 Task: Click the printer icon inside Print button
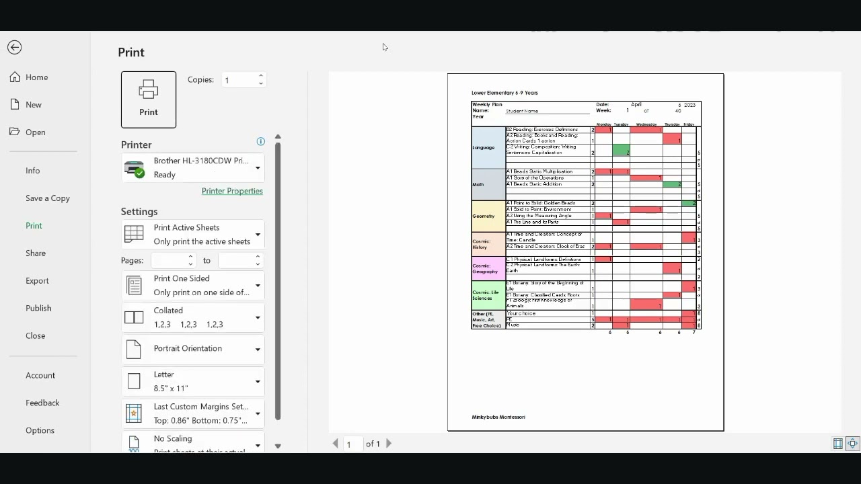pyautogui.click(x=149, y=90)
